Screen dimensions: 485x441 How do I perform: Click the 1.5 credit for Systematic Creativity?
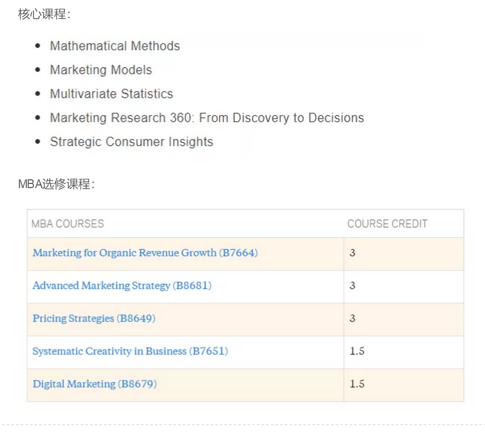pyautogui.click(x=357, y=351)
